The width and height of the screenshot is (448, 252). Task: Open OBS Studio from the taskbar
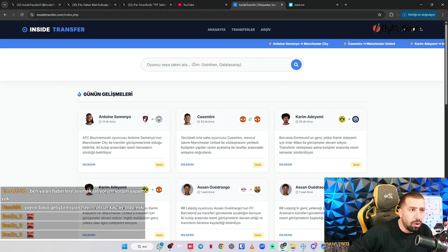(170, 246)
